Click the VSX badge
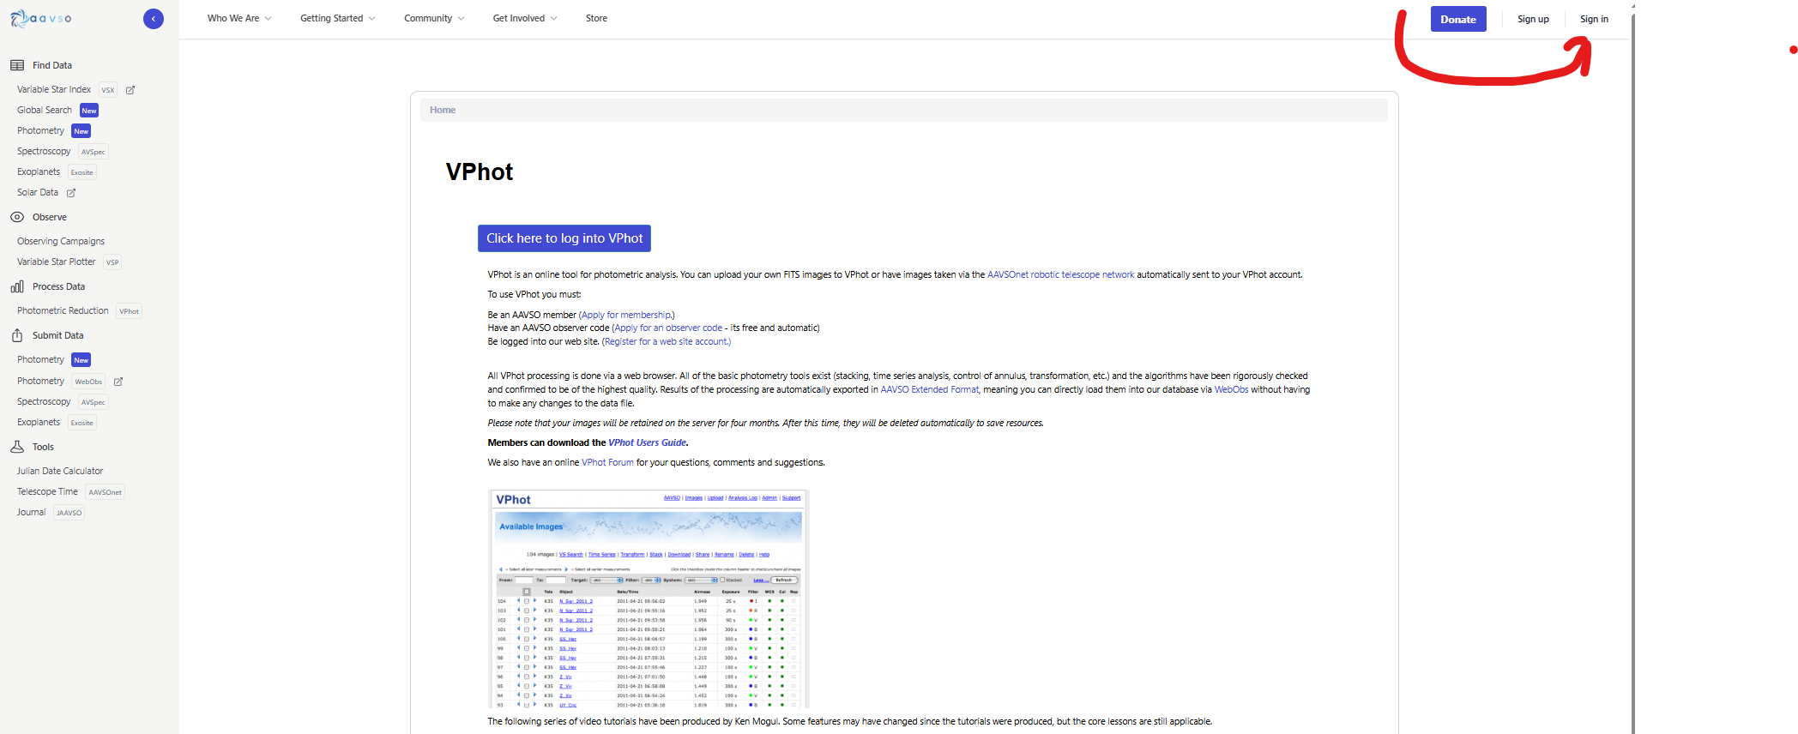 [108, 90]
